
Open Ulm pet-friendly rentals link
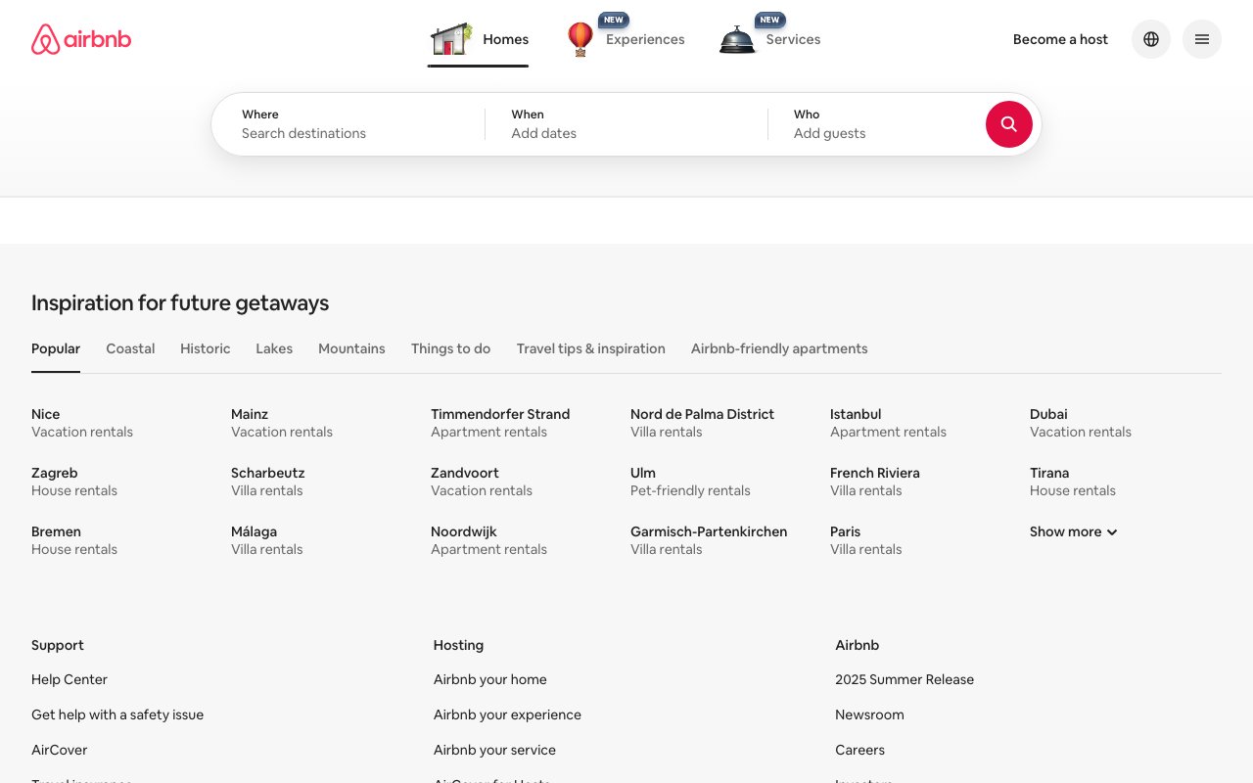point(690,482)
